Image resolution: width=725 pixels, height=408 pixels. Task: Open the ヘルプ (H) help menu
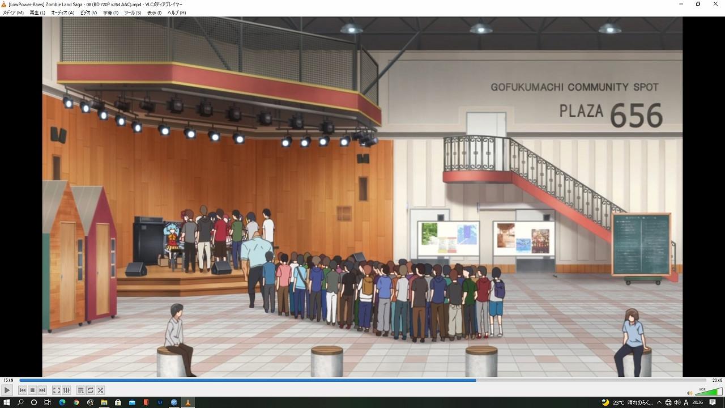[x=176, y=12]
